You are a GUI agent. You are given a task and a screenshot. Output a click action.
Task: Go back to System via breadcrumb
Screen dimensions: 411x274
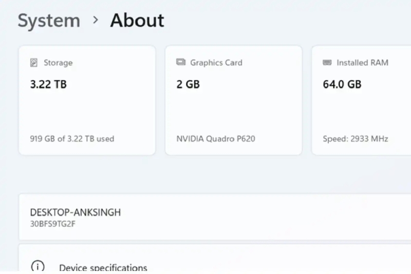pos(49,21)
